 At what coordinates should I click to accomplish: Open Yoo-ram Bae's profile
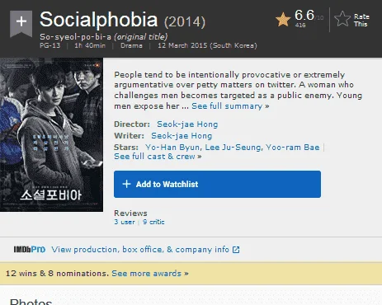[x=293, y=148]
